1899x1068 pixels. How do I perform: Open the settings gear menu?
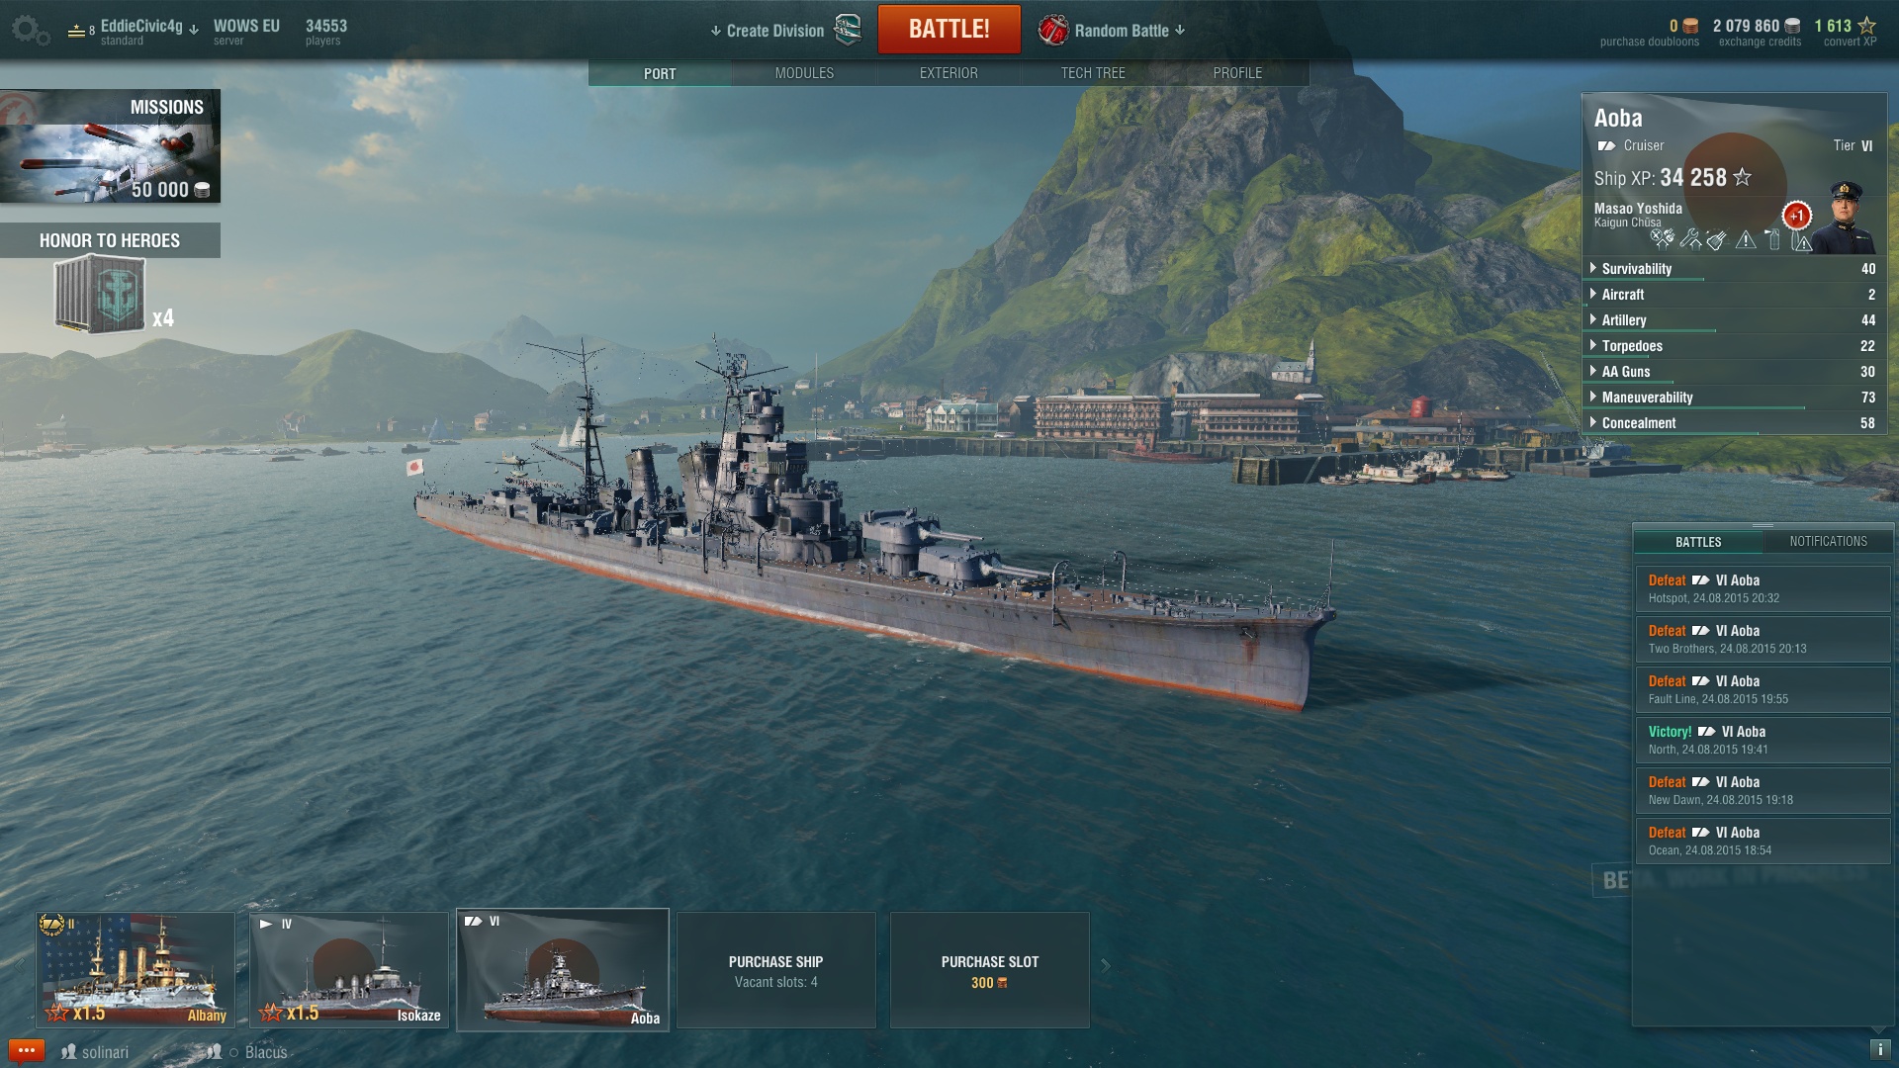pyautogui.click(x=30, y=30)
